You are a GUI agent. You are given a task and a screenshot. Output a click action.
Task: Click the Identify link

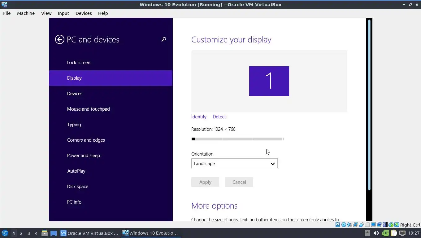pyautogui.click(x=199, y=117)
